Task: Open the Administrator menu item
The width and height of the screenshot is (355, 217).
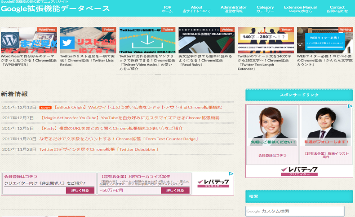Action: [233, 9]
